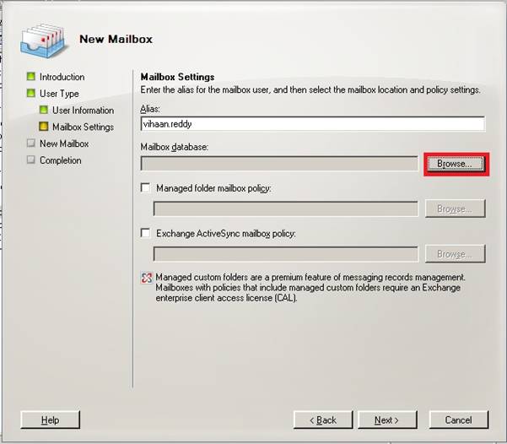Image resolution: width=507 pixels, height=444 pixels.
Task: Cancel the New Mailbox wizard
Action: tap(459, 420)
